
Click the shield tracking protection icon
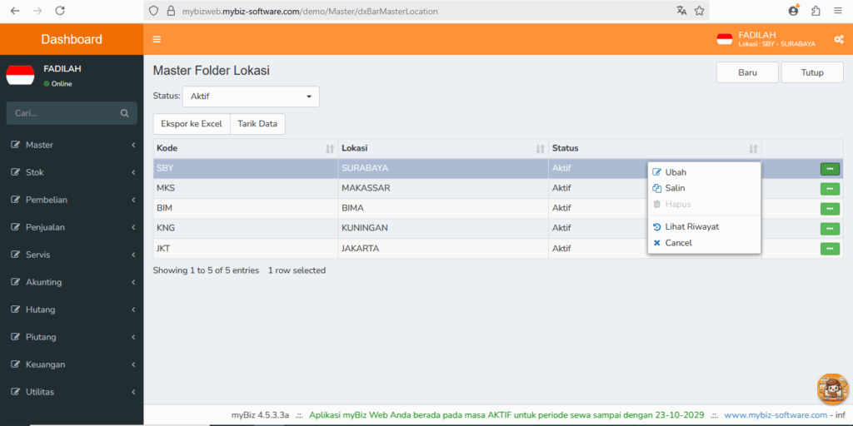tap(153, 11)
